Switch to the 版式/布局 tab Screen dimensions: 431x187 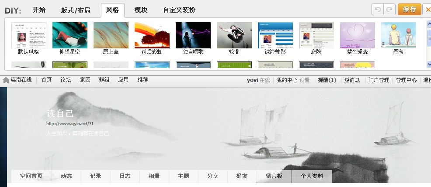pos(76,10)
